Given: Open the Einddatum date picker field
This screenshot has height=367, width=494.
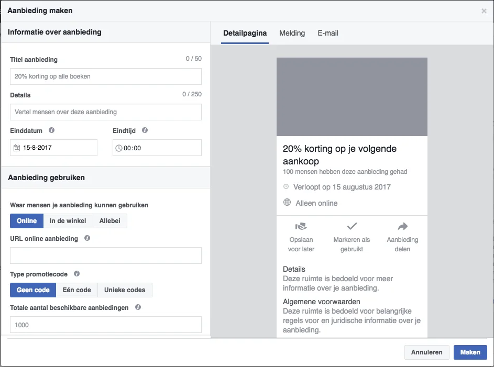Looking at the screenshot, I should (x=53, y=148).
